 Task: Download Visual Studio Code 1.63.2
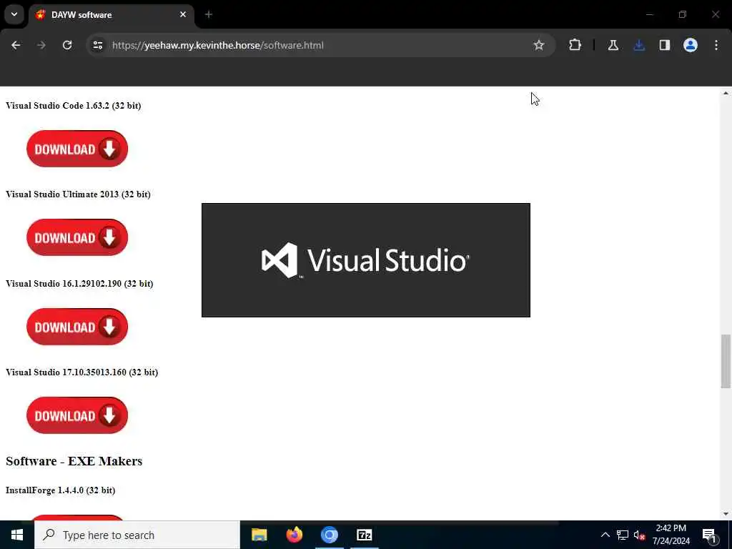77,149
